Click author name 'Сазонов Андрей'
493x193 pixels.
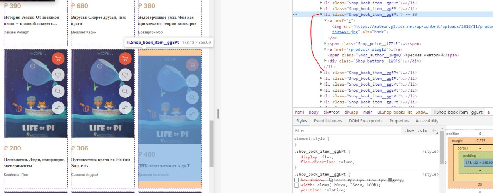(x=85, y=175)
